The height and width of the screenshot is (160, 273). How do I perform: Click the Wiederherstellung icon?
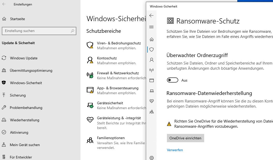tap(4, 120)
